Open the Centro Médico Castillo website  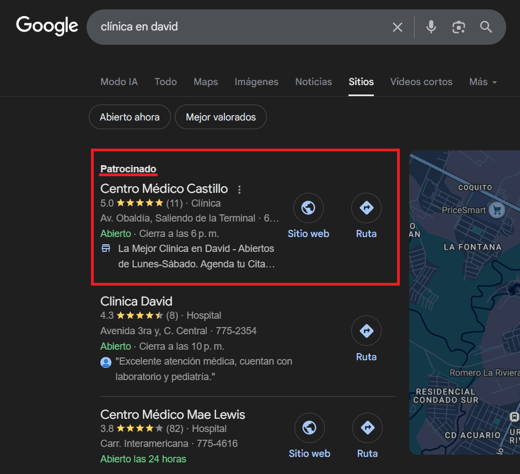[308, 208]
